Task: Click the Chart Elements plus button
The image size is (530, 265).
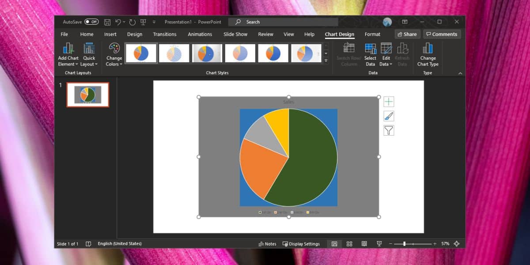Action: [389, 102]
